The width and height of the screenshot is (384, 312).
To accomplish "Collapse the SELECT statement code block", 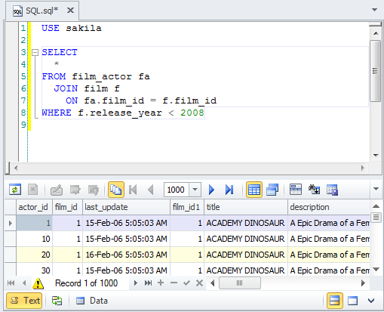I will 35,53.
